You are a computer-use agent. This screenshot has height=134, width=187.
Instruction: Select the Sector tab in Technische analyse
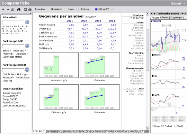click(x=165, y=18)
